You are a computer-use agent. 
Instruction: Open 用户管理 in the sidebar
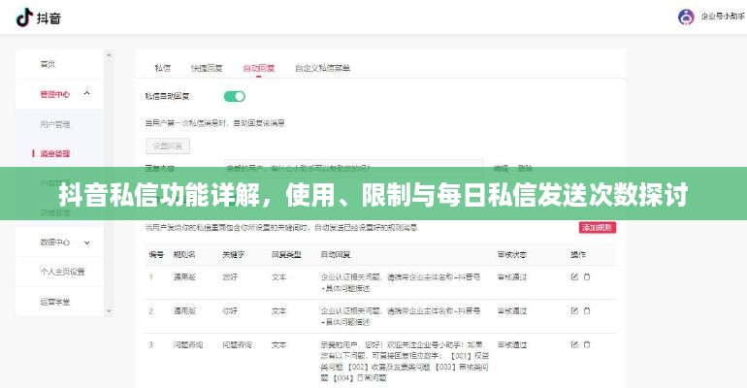coord(54,124)
